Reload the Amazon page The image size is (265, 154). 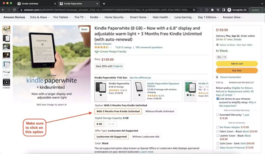tap(14, 10)
